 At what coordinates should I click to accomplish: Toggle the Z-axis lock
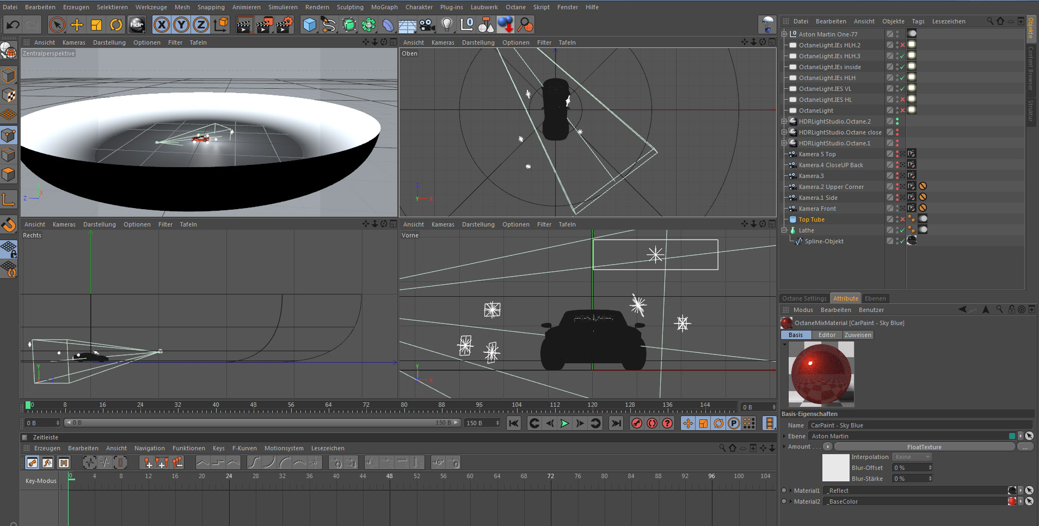click(x=201, y=25)
